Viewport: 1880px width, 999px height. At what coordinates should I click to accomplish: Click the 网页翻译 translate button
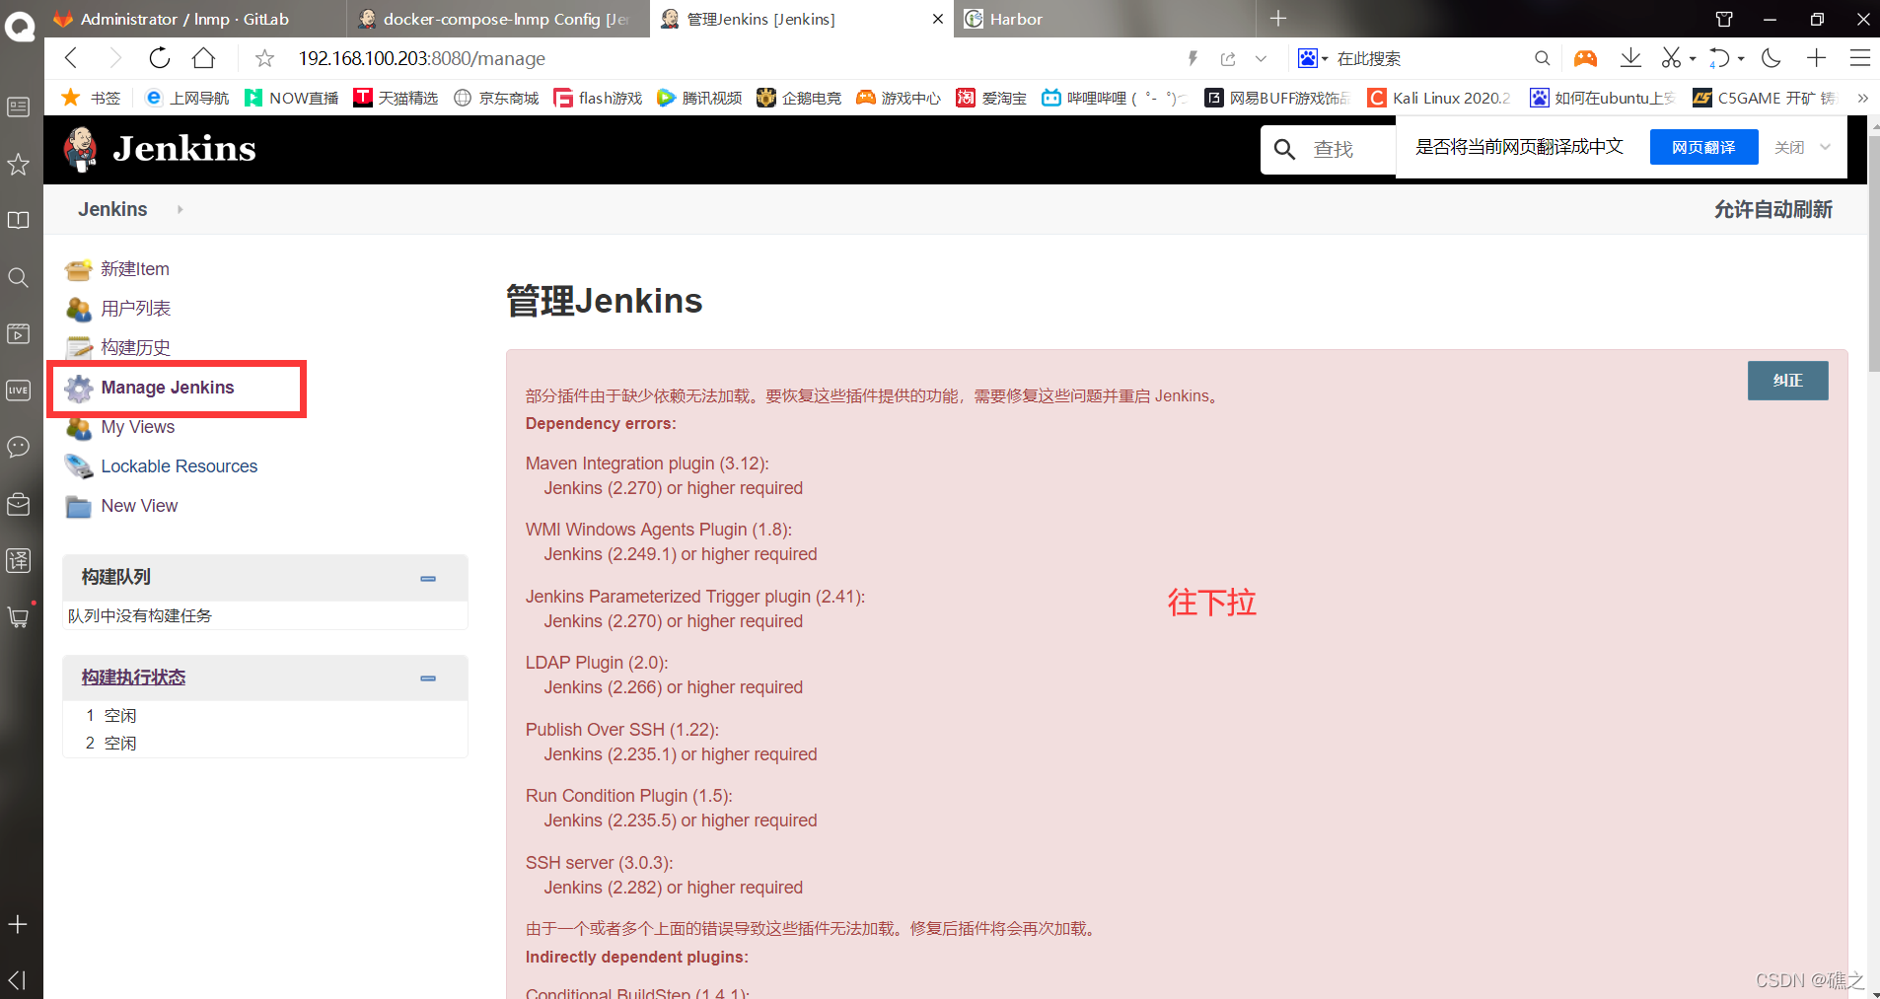[x=1703, y=147]
